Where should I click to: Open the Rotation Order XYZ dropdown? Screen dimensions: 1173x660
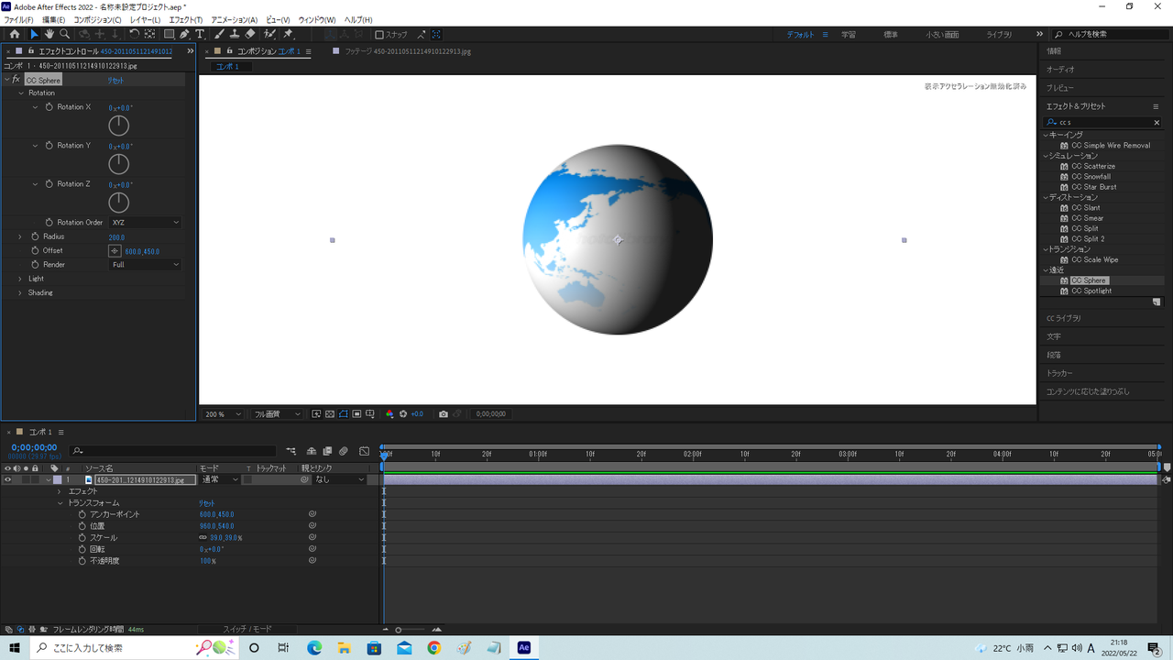coord(145,222)
